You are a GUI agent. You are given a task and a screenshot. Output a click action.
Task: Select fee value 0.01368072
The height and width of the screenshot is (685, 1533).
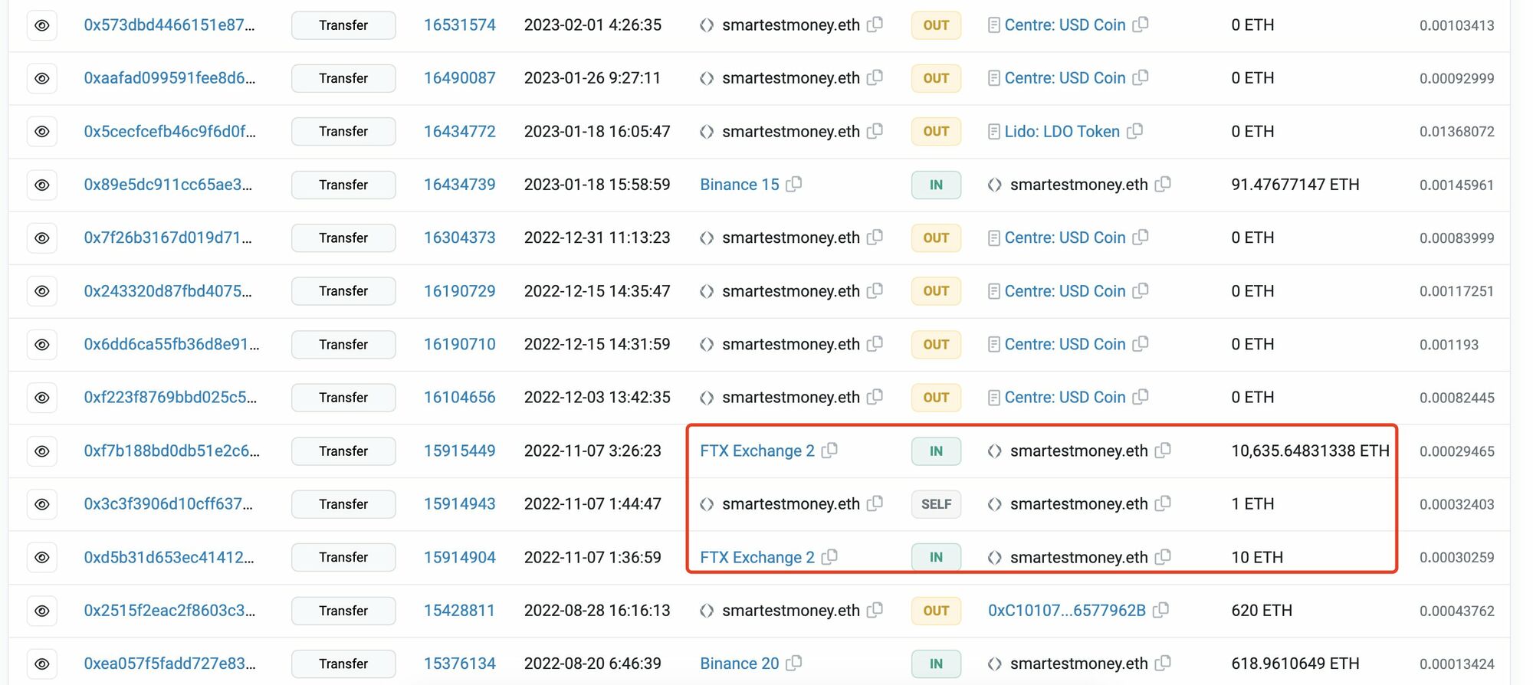(x=1457, y=132)
